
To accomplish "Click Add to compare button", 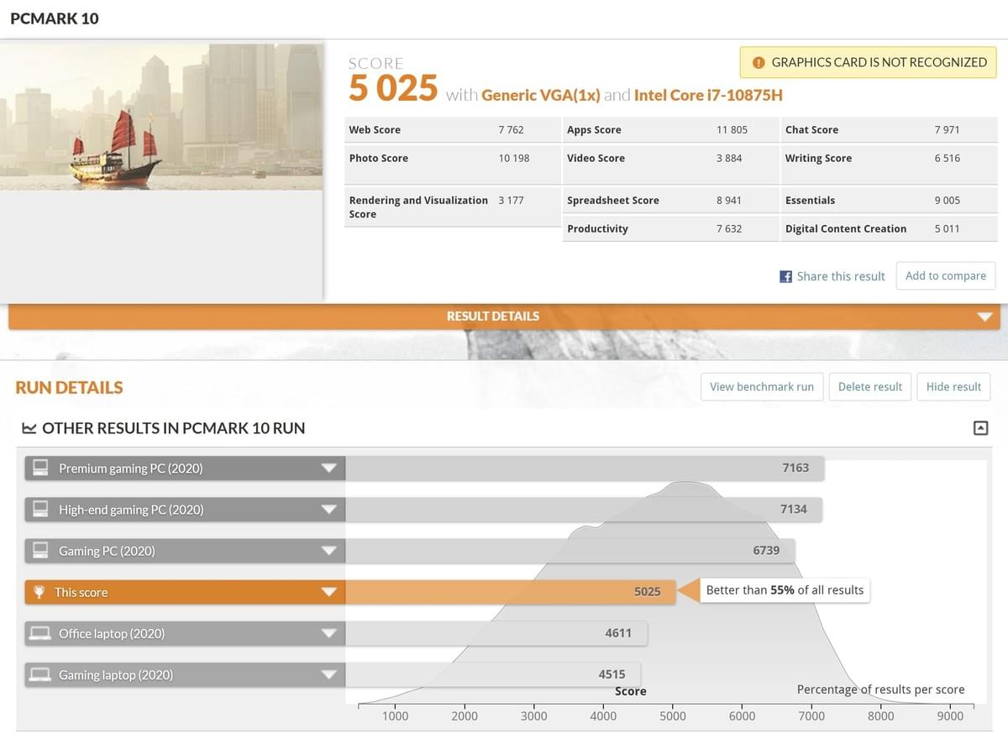I will point(946,275).
